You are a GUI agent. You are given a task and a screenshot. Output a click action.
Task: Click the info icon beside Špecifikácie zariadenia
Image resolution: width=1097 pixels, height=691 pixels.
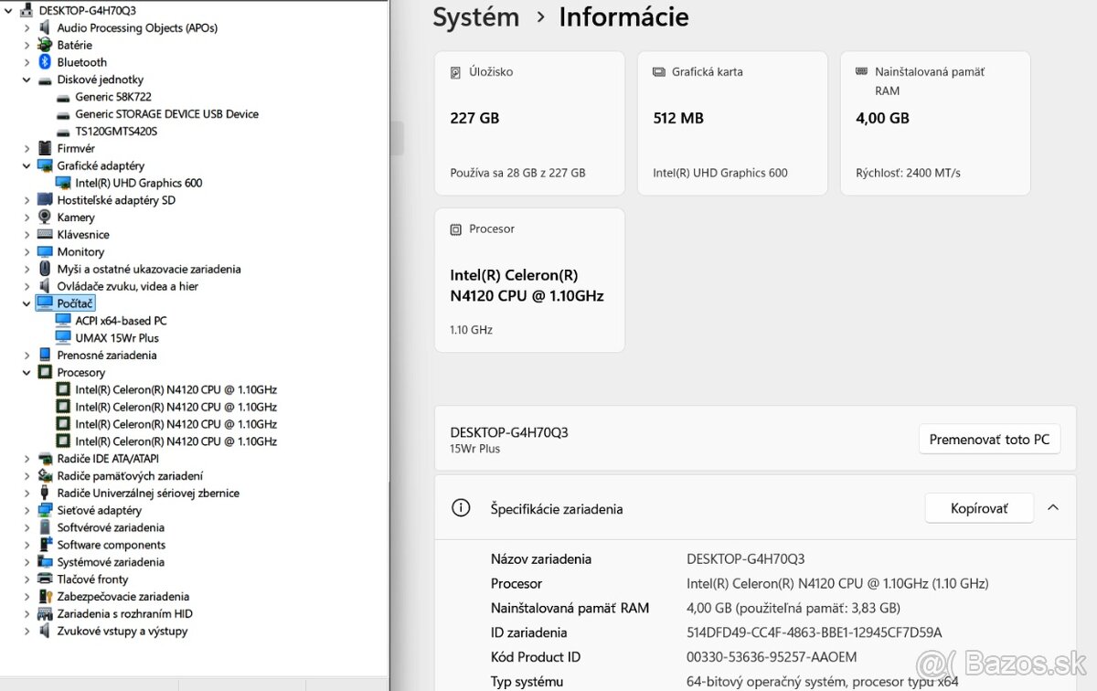click(x=462, y=508)
